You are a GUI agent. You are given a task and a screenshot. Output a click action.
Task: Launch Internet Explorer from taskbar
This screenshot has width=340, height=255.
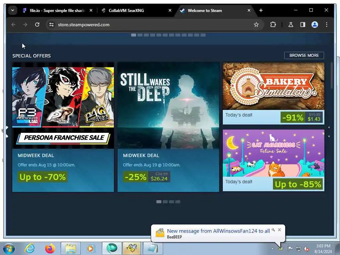click(30, 248)
